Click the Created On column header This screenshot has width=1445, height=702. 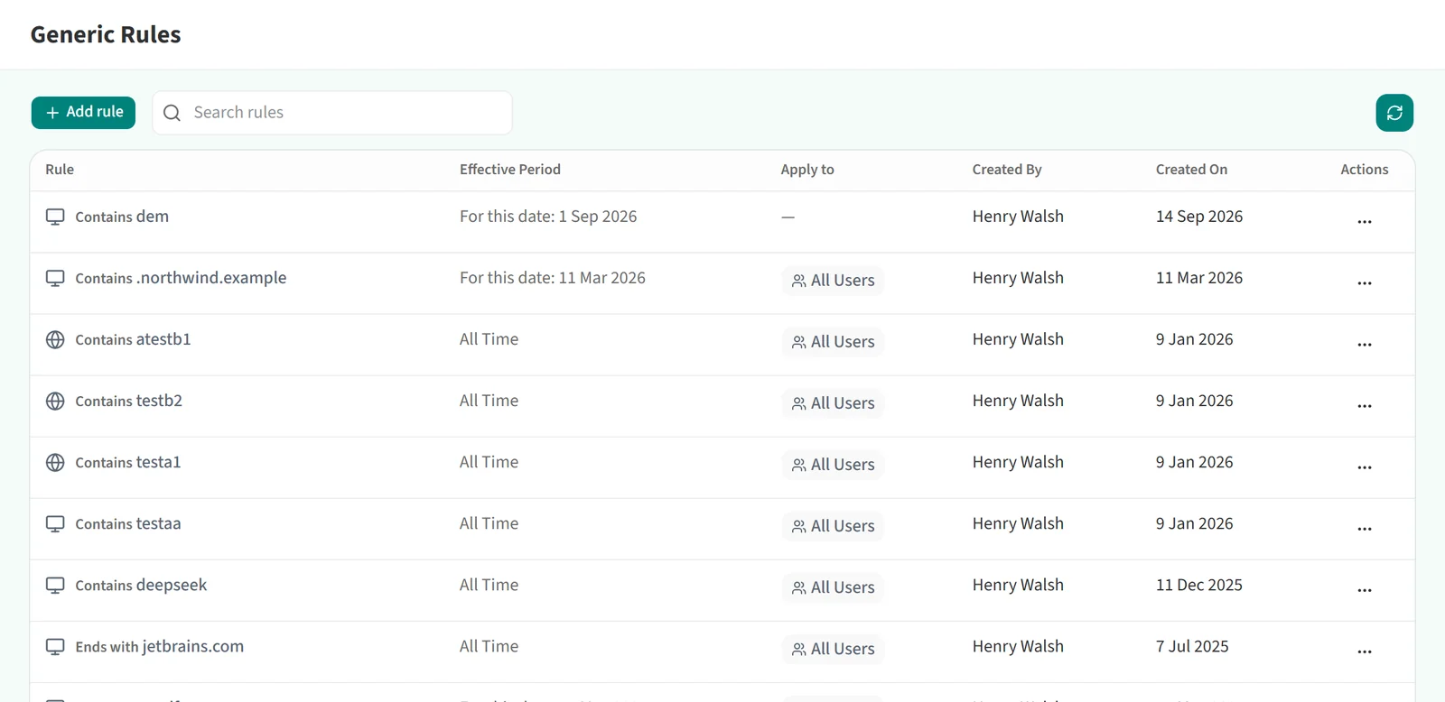pyautogui.click(x=1191, y=170)
